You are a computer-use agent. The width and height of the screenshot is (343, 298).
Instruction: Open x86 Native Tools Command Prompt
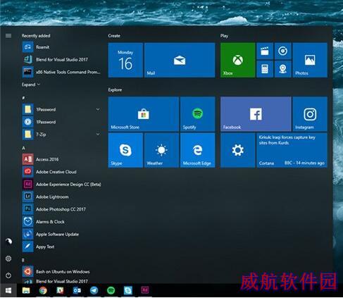point(61,72)
